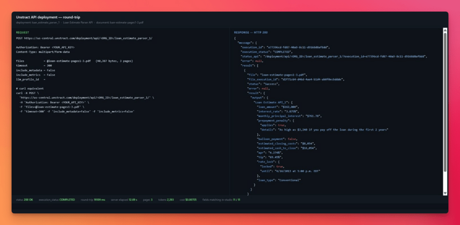Screen dimensions: 460x225
Task: Click the "estimated_cash_to_close": "$16,054" line
Action: [x=287, y=148]
